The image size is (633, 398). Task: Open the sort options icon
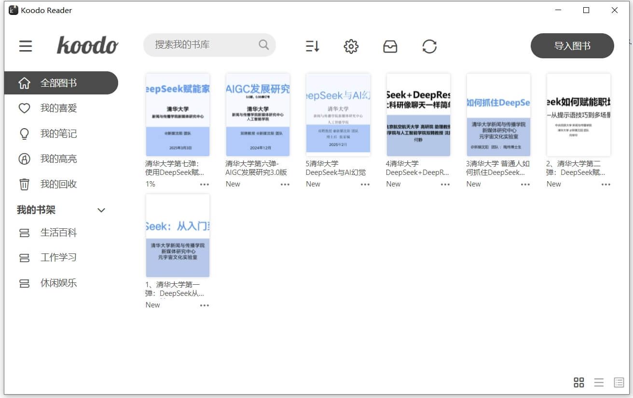coord(312,46)
